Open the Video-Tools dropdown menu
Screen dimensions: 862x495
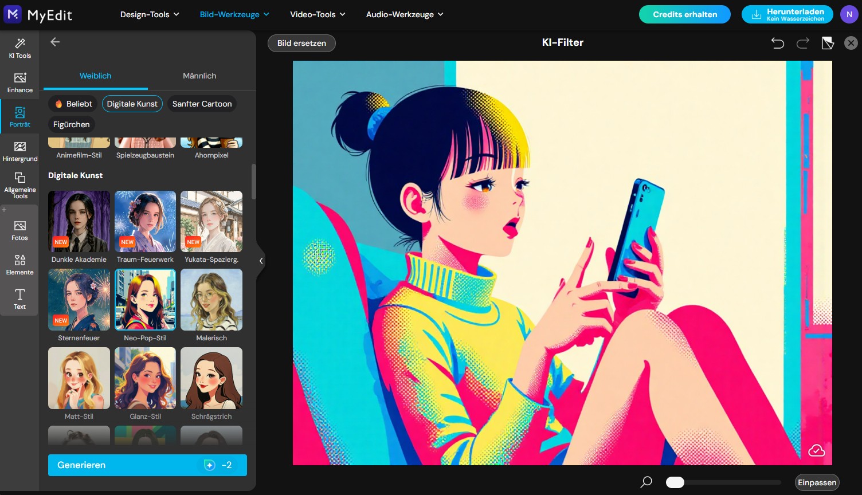click(x=317, y=14)
